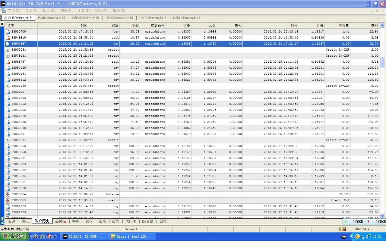386x241 pixels.
Task: Open the 信号 terminal tab
Action: [x=115, y=221]
